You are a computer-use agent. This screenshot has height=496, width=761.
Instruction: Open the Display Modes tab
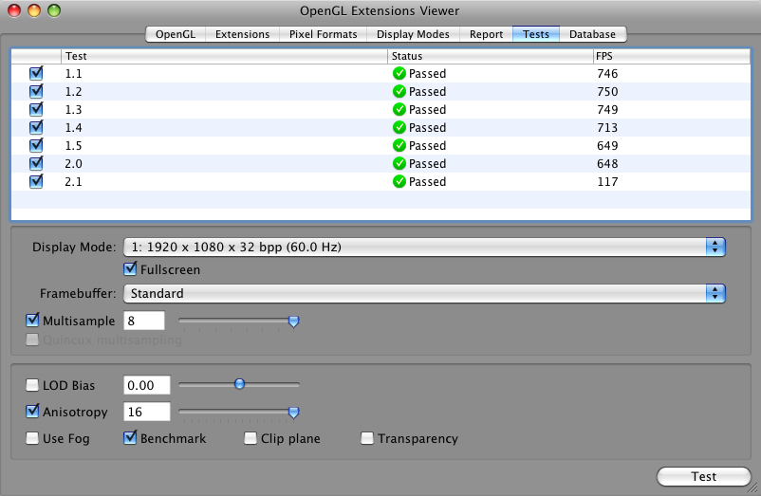click(413, 34)
